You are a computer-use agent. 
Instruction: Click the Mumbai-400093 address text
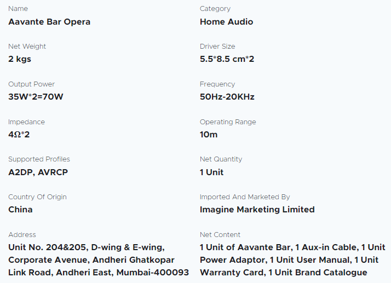point(153,272)
